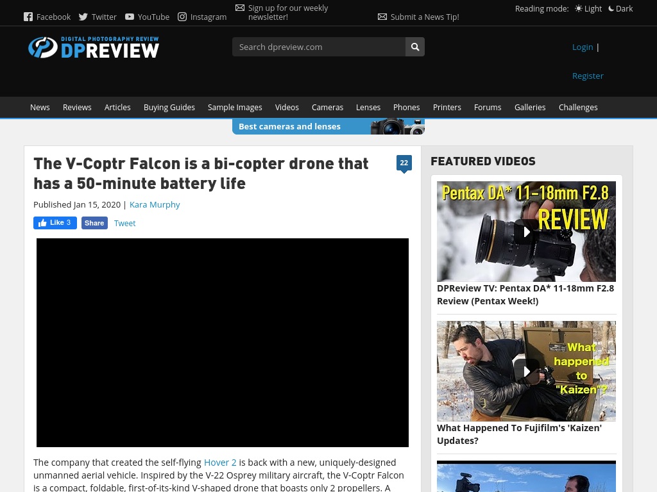Click the newsletter envelope icon
The width and height of the screenshot is (657, 492).
(240, 8)
